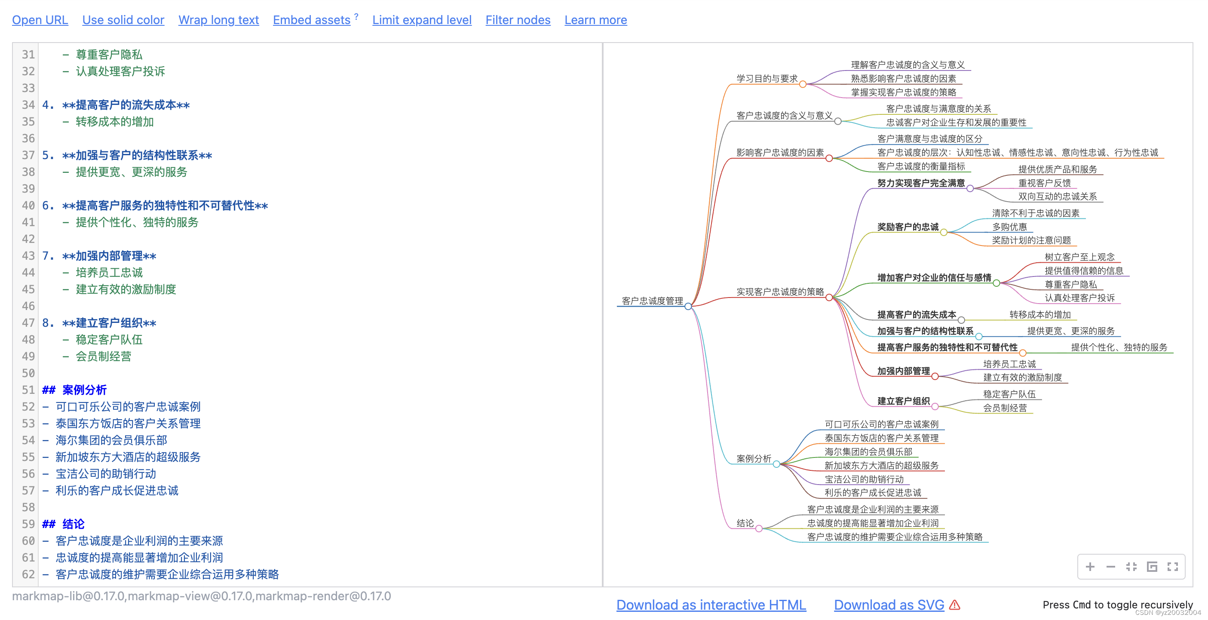Click the fullscreen icon in mindmap toolbar
This screenshot has height=620, width=1208.
click(x=1172, y=567)
